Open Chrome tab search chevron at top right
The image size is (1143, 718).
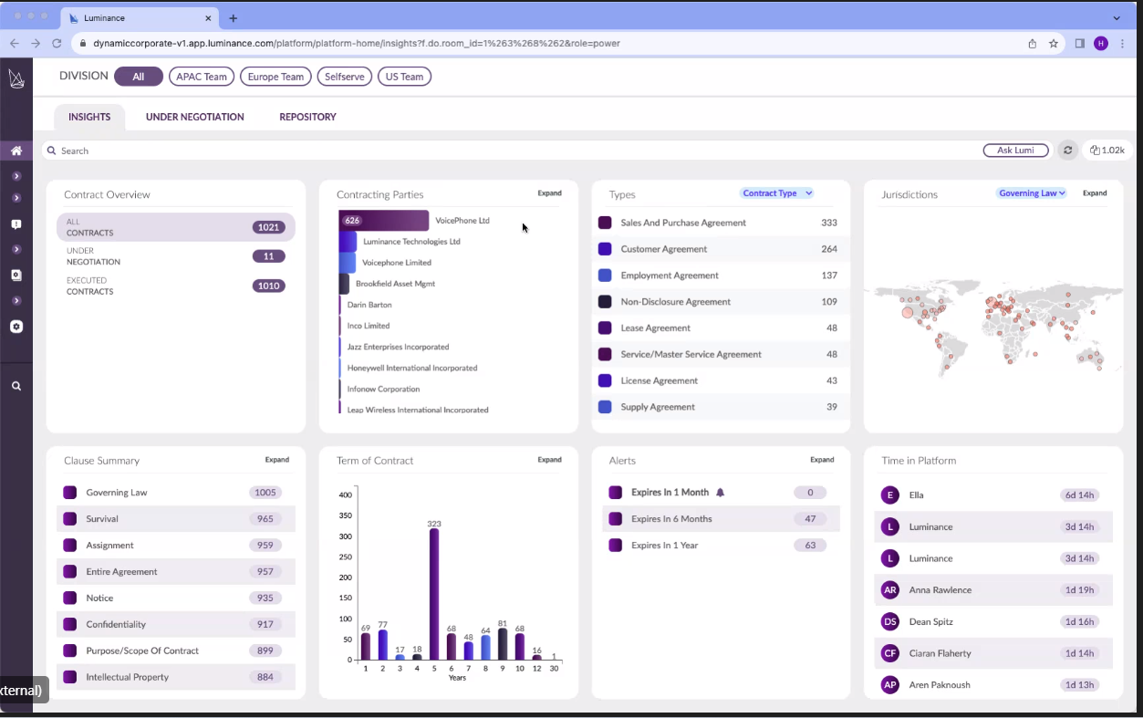tap(1117, 17)
